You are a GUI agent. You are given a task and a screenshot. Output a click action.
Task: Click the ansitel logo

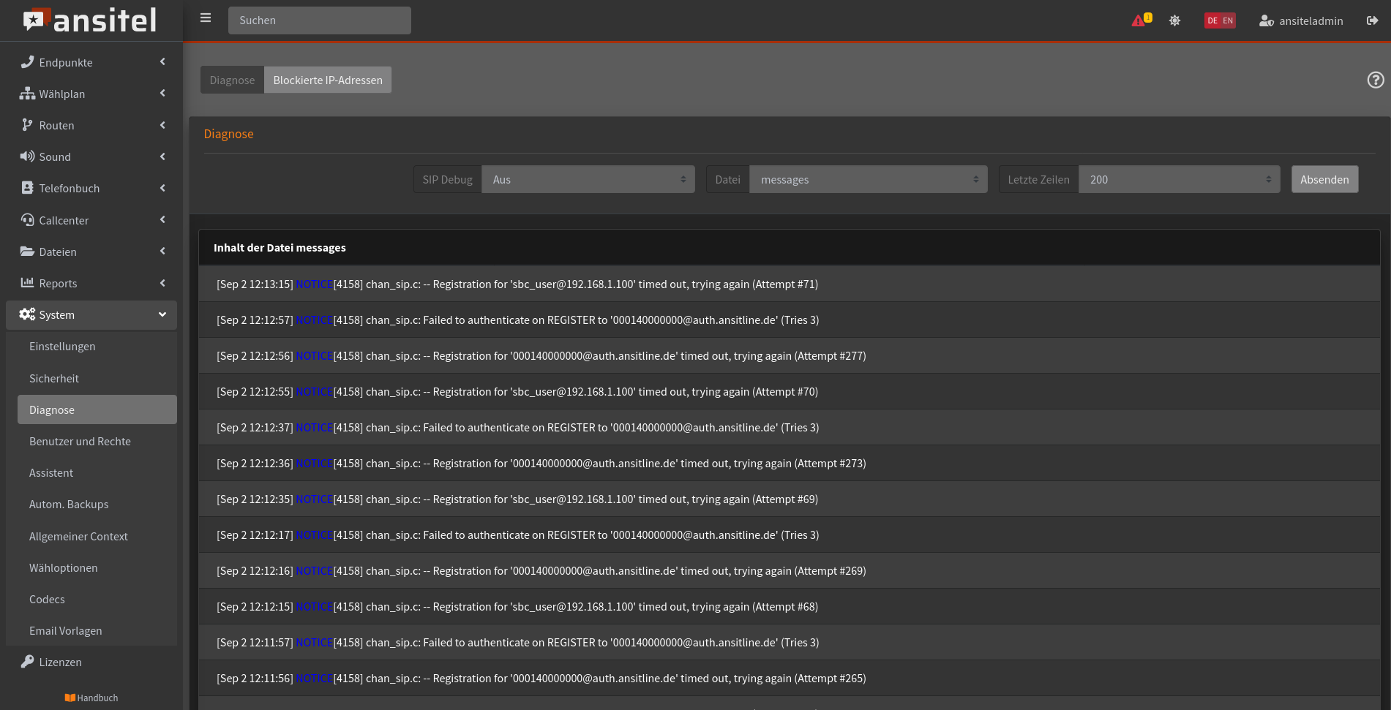[90, 20]
